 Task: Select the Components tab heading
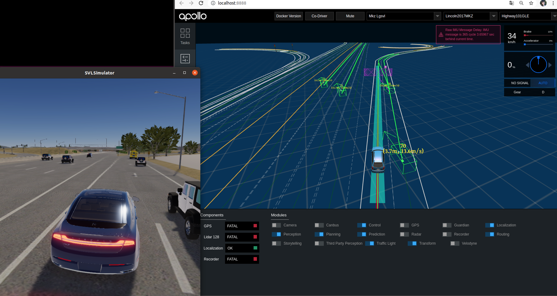pyautogui.click(x=212, y=215)
